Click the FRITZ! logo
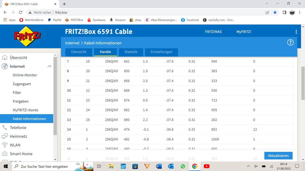 point(27,37)
